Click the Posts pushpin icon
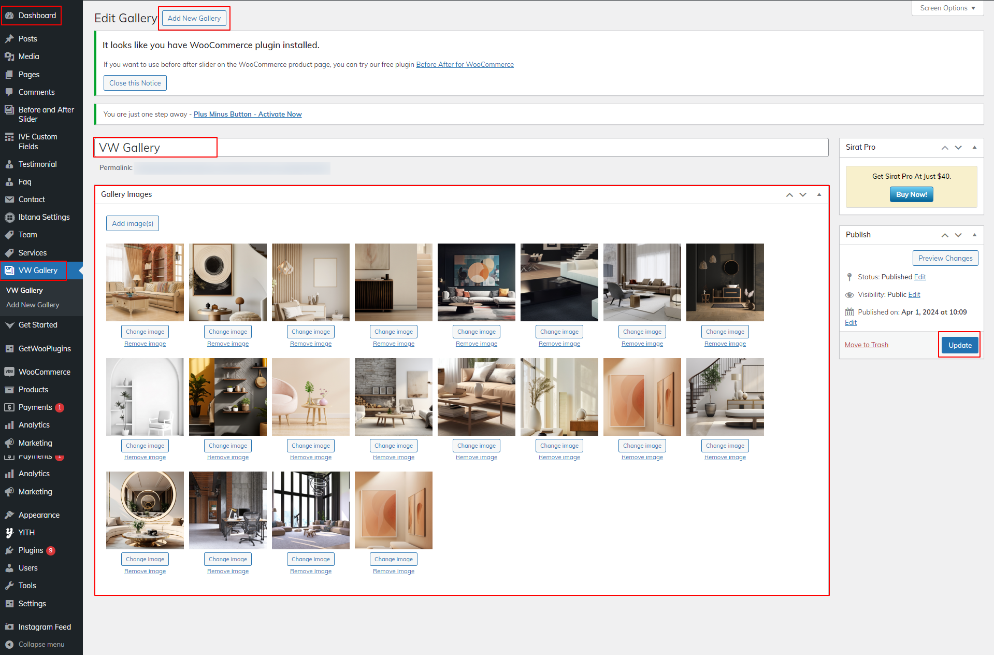 [x=9, y=39]
